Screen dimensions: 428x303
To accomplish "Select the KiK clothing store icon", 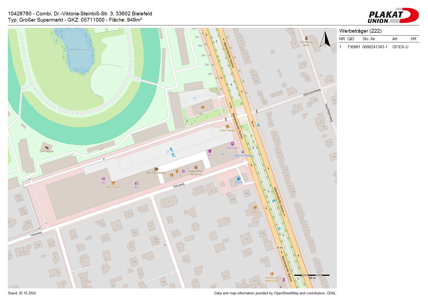I will (x=210, y=151).
